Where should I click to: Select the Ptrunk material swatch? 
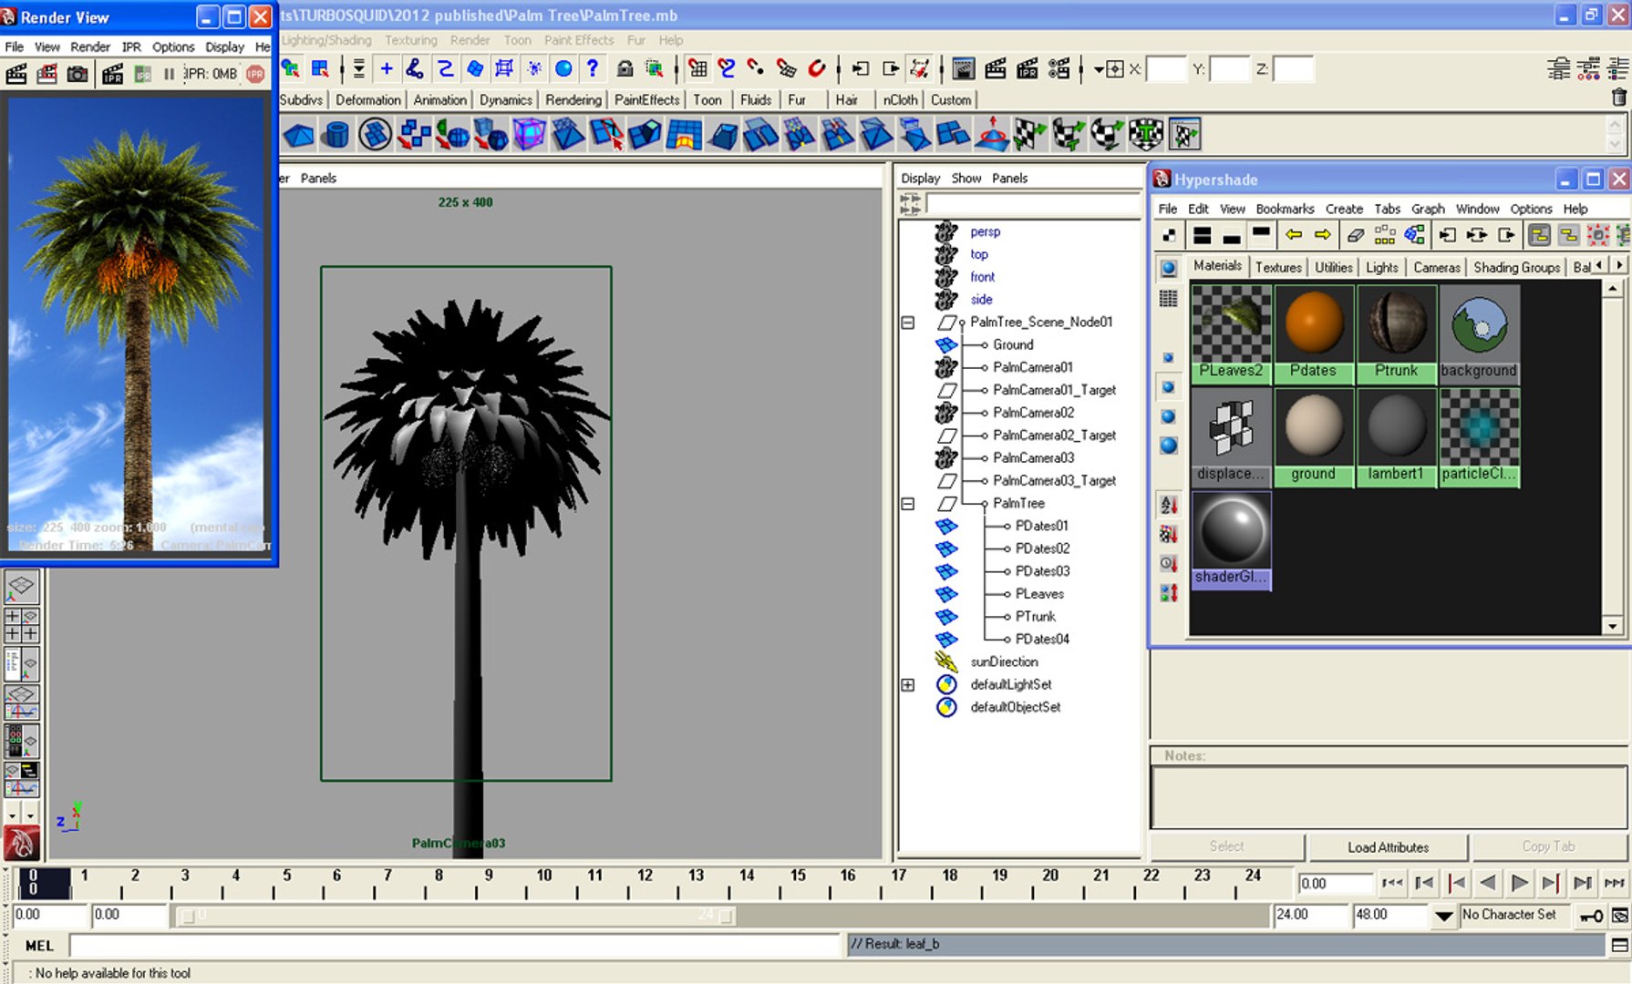pos(1396,333)
